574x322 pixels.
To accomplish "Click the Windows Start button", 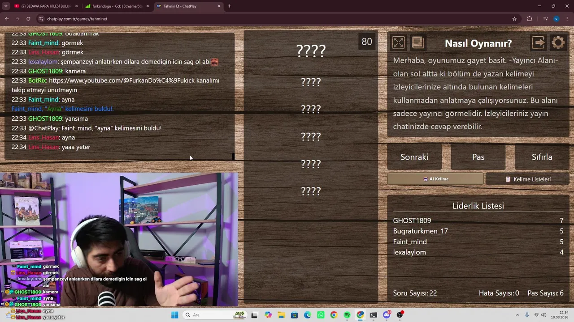I will [x=174, y=315].
